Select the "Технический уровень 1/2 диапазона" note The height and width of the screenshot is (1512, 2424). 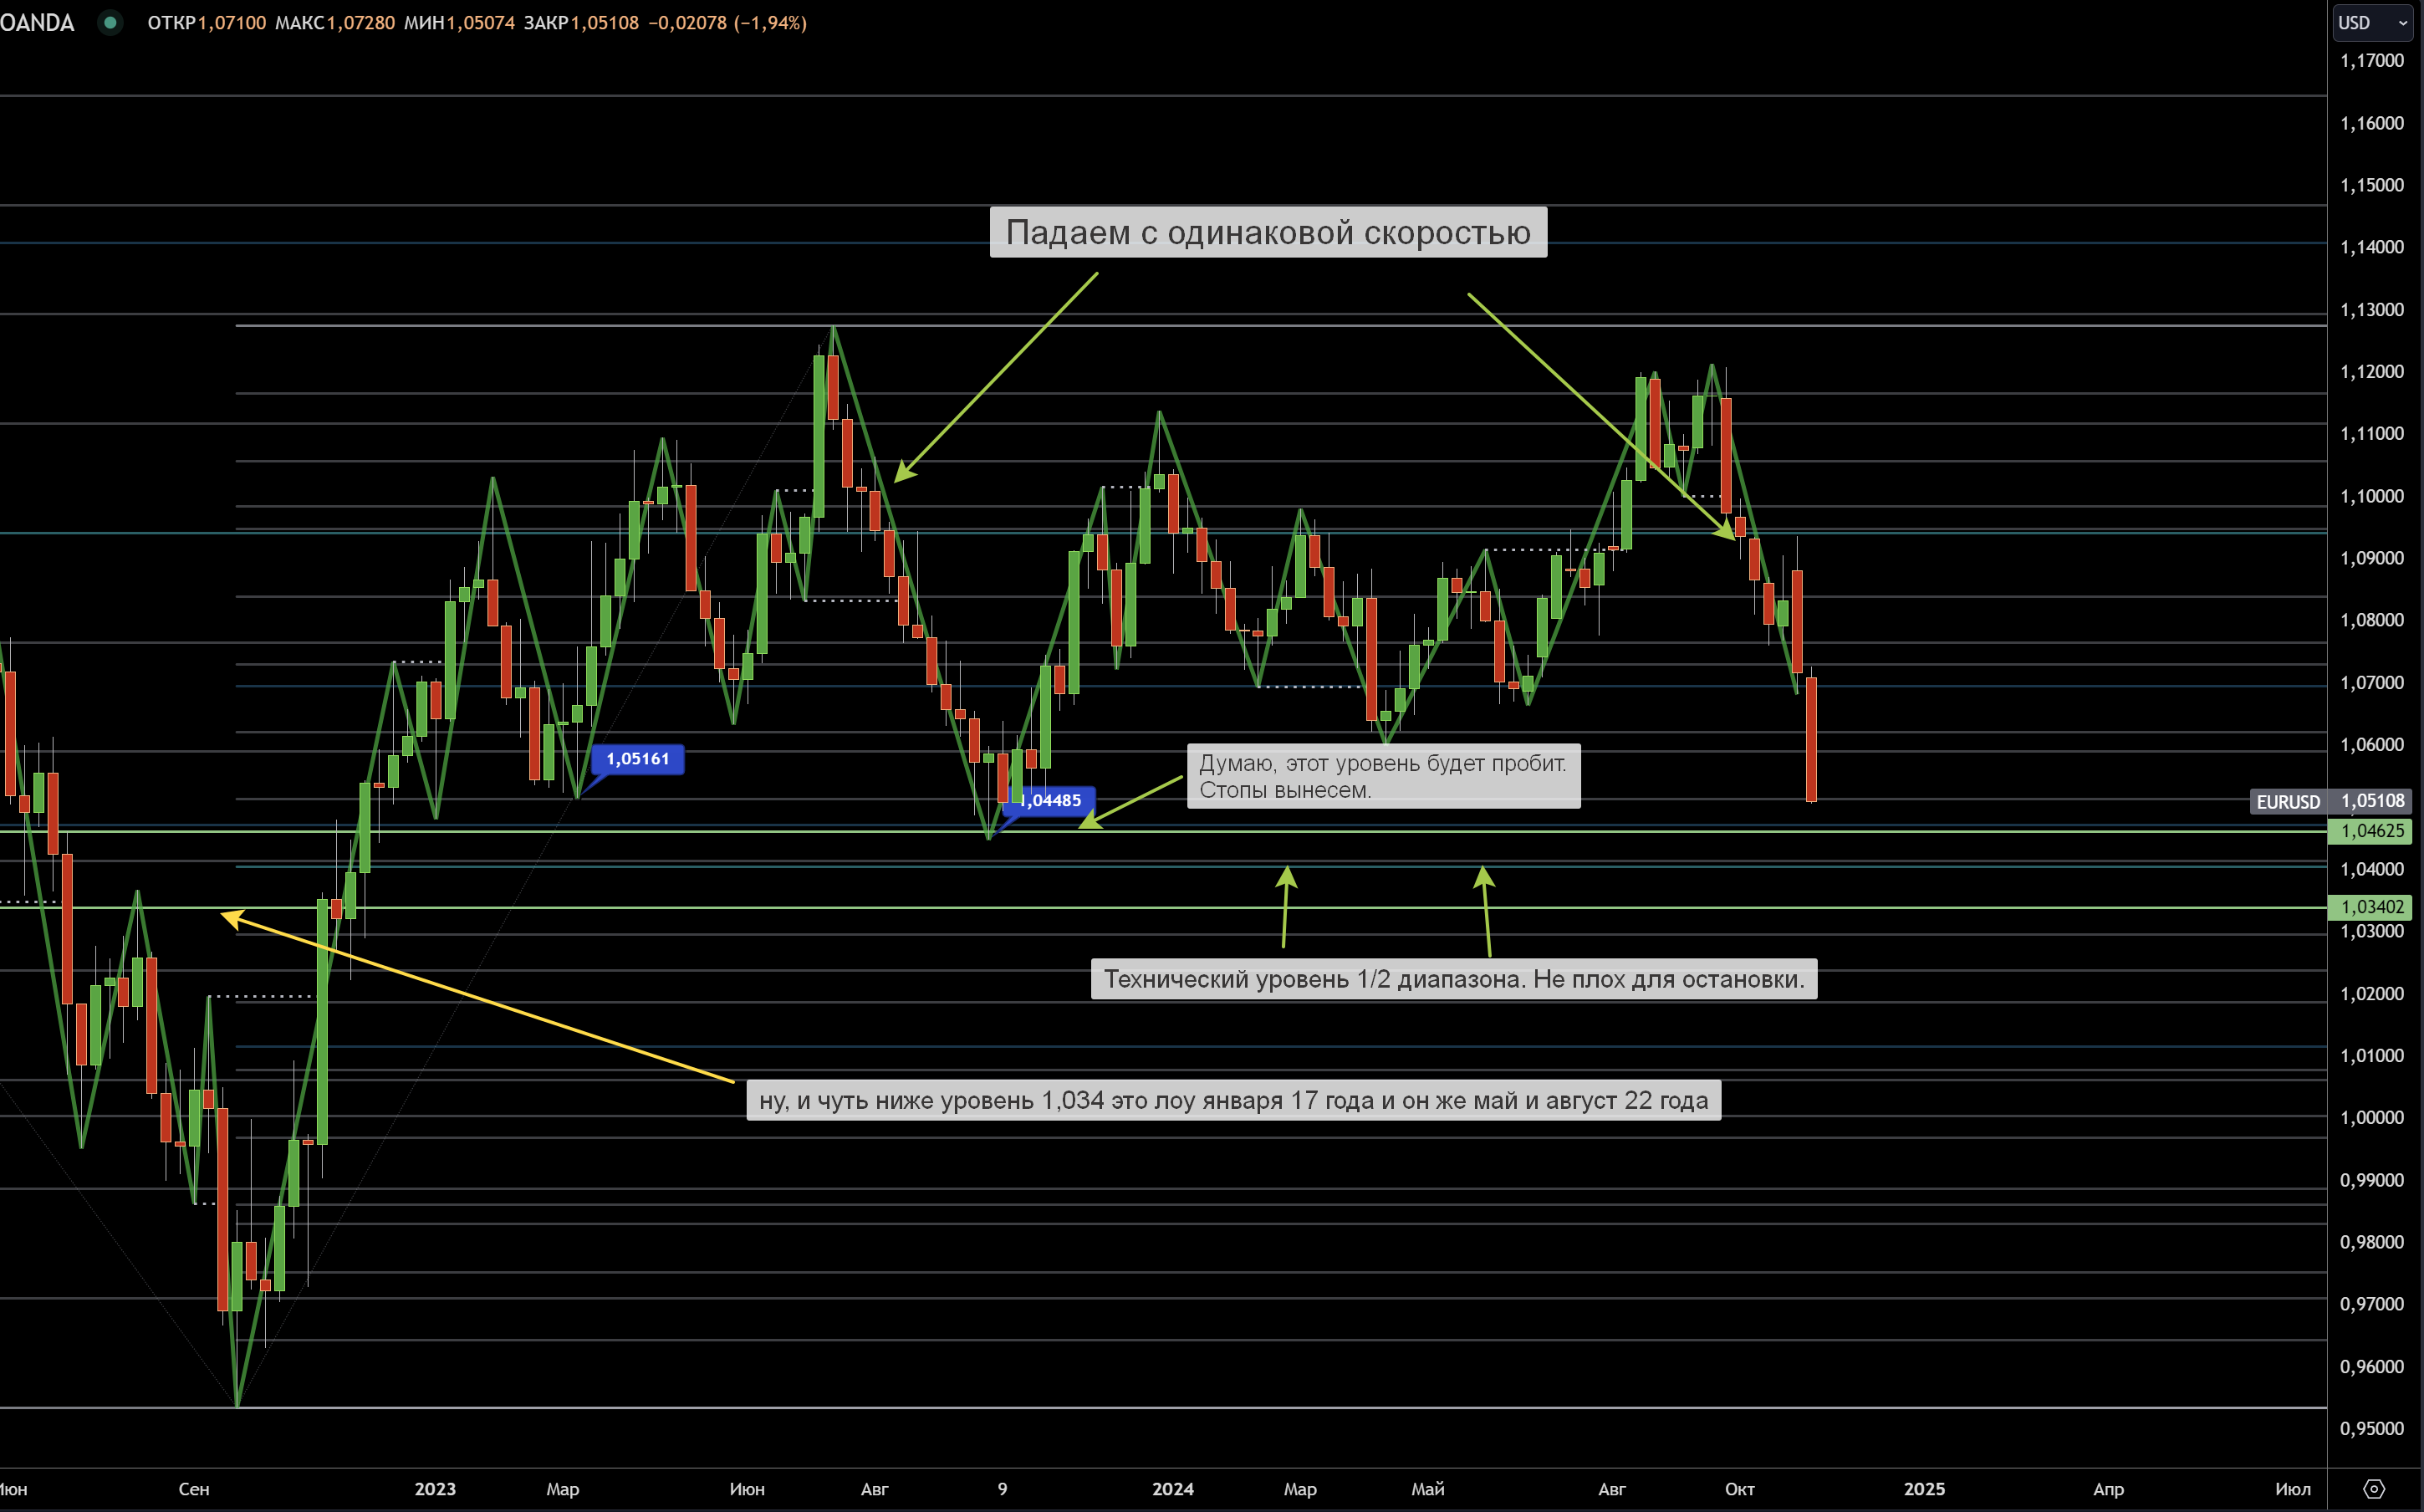click(x=1454, y=979)
